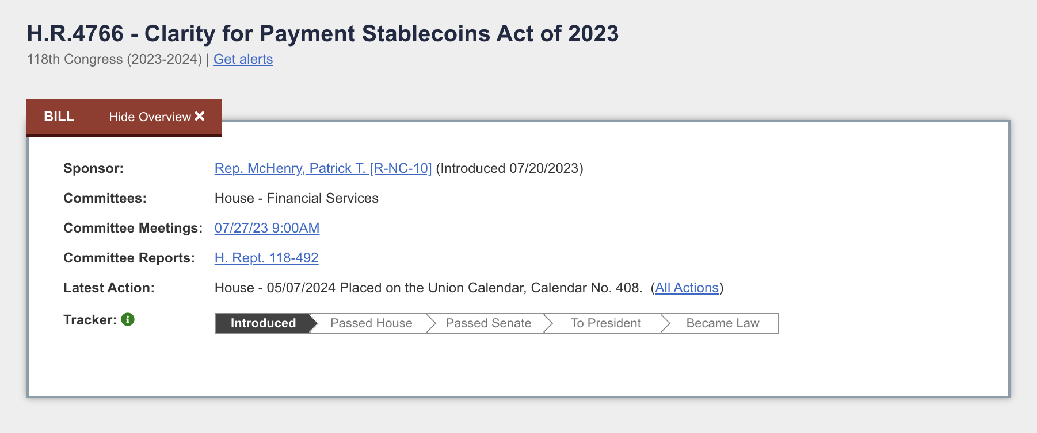The image size is (1037, 433).
Task: Click the bill progress tracker bar
Action: point(496,323)
